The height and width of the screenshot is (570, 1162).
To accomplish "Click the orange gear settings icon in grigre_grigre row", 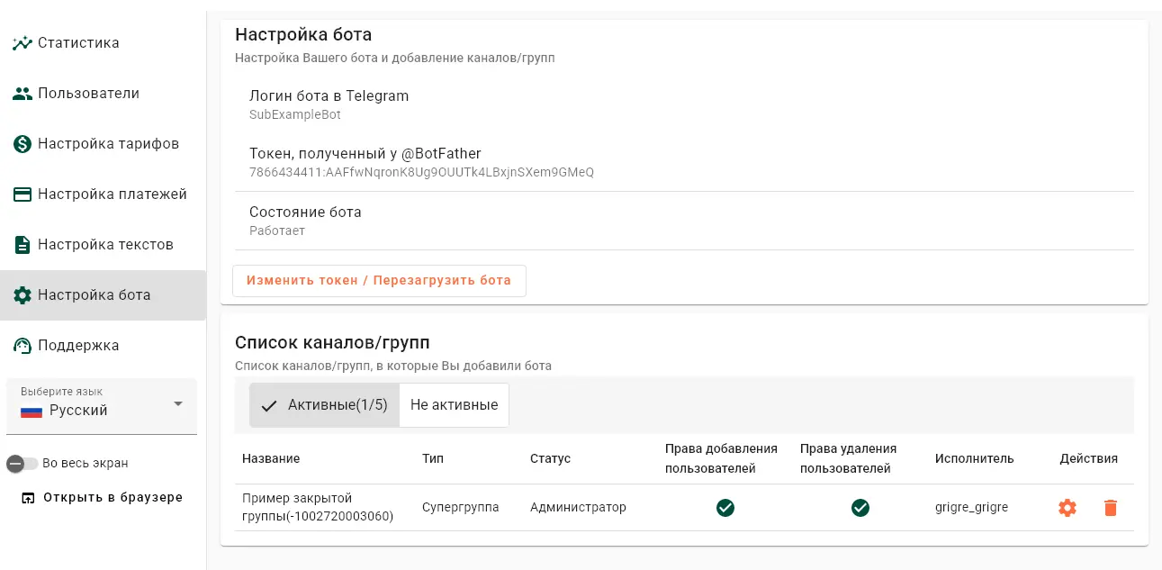I will click(1067, 508).
